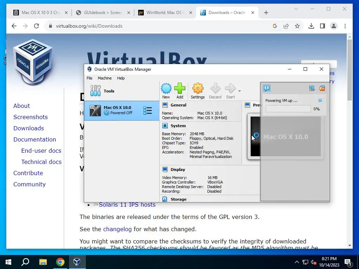Open the Chrome profile avatar
Image resolution: width=359 pixels, height=269 pixels.
click(334, 26)
